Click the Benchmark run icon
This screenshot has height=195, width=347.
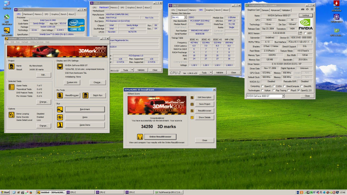(x=60, y=110)
